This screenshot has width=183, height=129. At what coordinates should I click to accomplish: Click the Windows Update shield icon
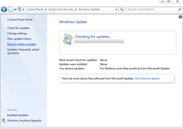(x=67, y=40)
